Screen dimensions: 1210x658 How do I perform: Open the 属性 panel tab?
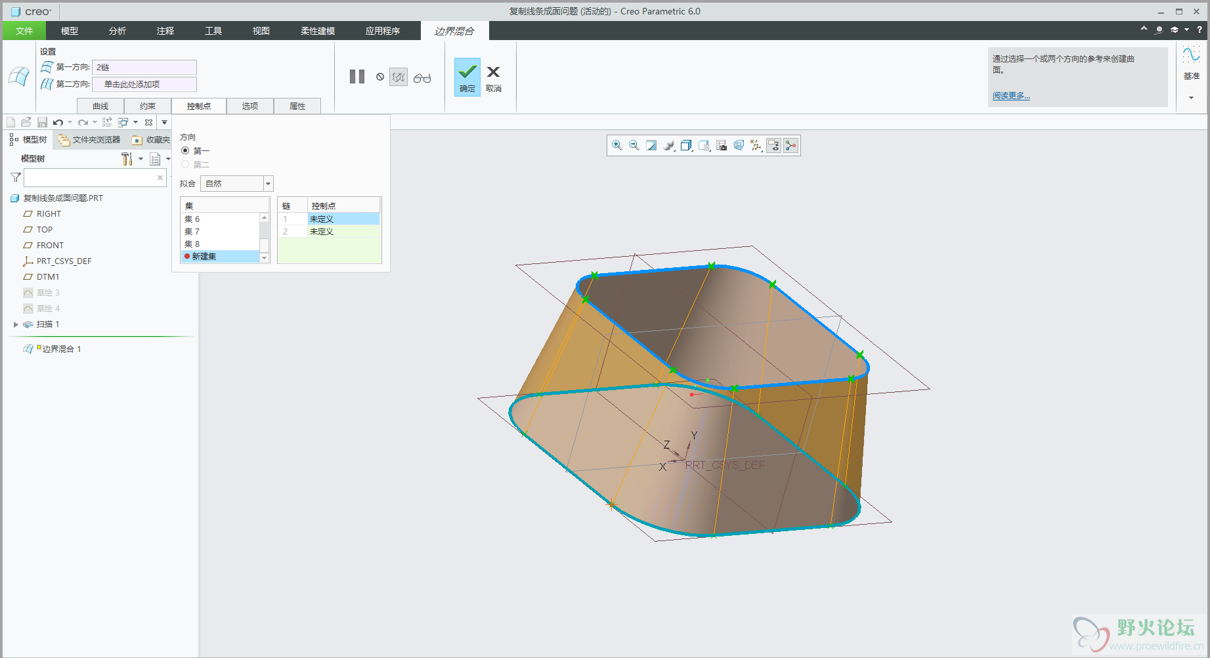[297, 106]
